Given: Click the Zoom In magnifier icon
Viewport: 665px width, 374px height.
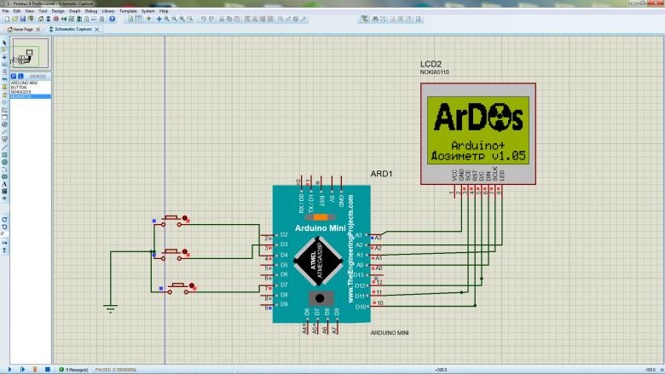Looking at the screenshot, I should [x=166, y=19].
